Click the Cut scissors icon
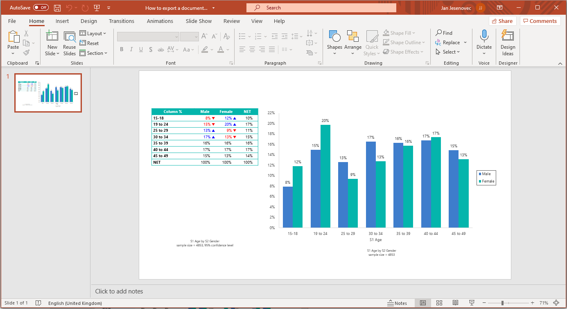 (26, 34)
